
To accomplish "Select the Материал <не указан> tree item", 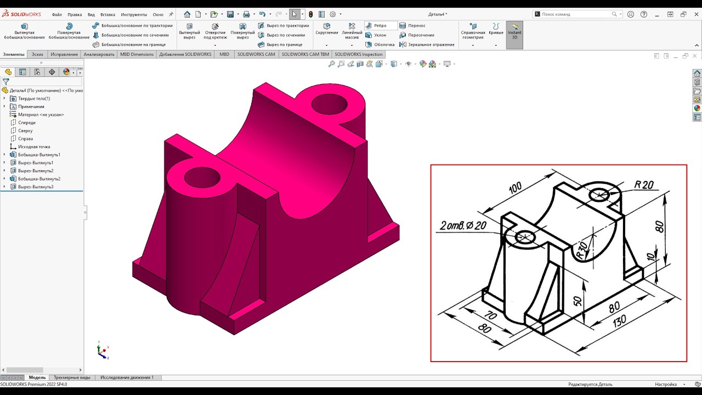I will click(x=41, y=115).
